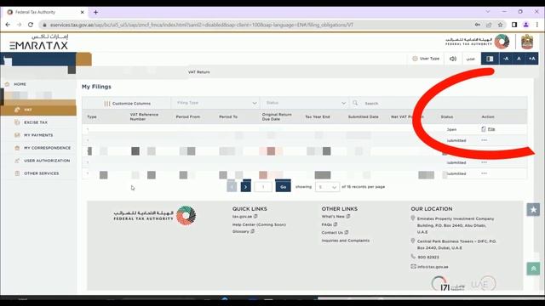Open Help Center (Coming Soon) link
Viewport: 545px width, 306px height.
point(259,224)
